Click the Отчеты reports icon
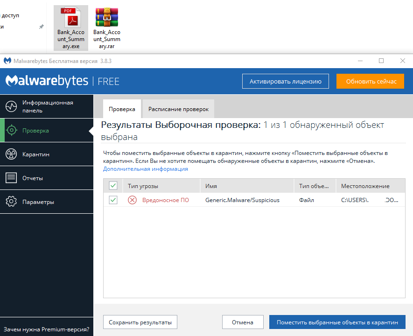 click(x=11, y=178)
